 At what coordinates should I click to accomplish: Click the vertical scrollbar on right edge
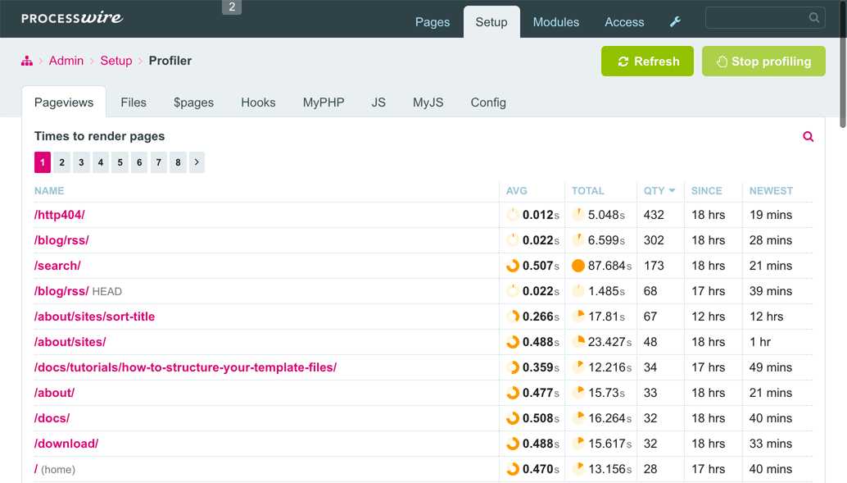point(843,65)
